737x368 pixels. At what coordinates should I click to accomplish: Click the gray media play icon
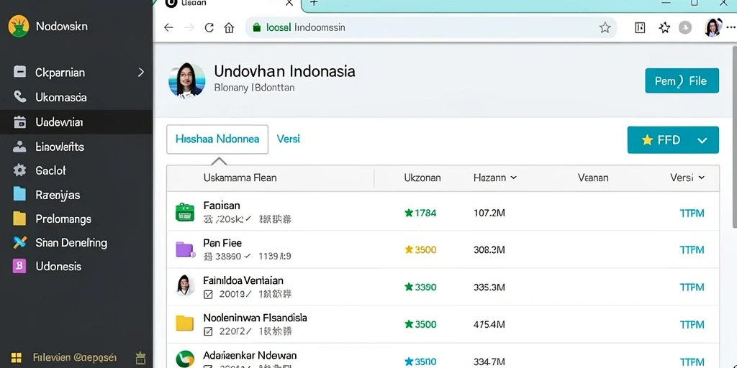[685, 28]
